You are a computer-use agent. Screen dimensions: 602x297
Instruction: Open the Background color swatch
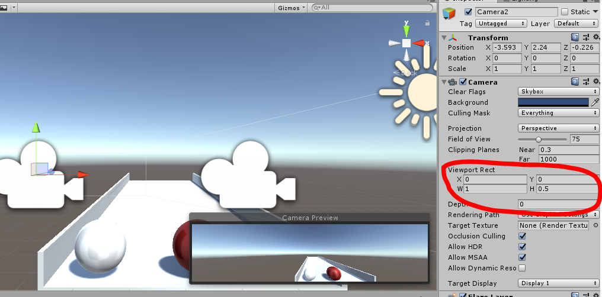[x=553, y=102]
